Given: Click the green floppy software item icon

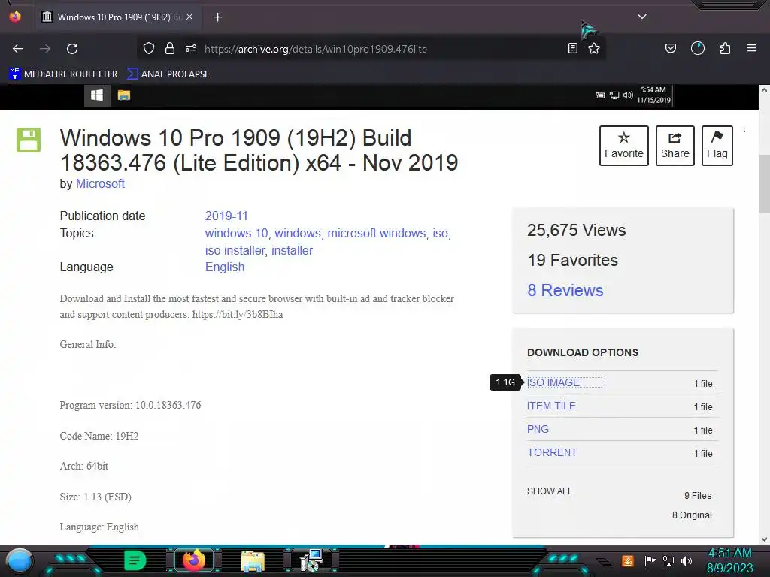Looking at the screenshot, I should [29, 140].
